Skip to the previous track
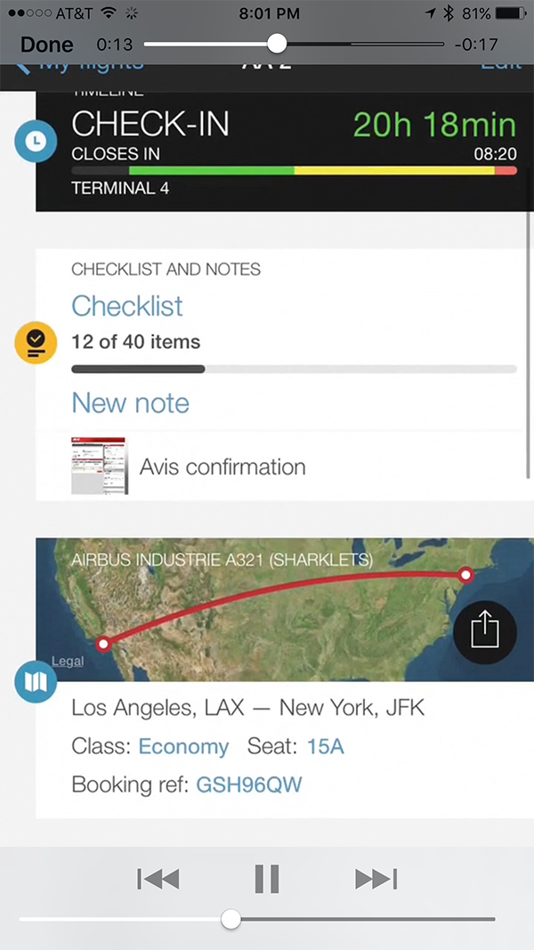This screenshot has height=950, width=534. coord(158,879)
